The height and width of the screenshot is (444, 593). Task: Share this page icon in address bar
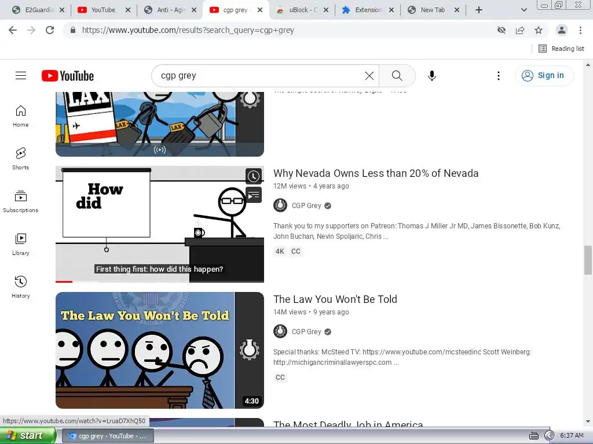pos(520,30)
